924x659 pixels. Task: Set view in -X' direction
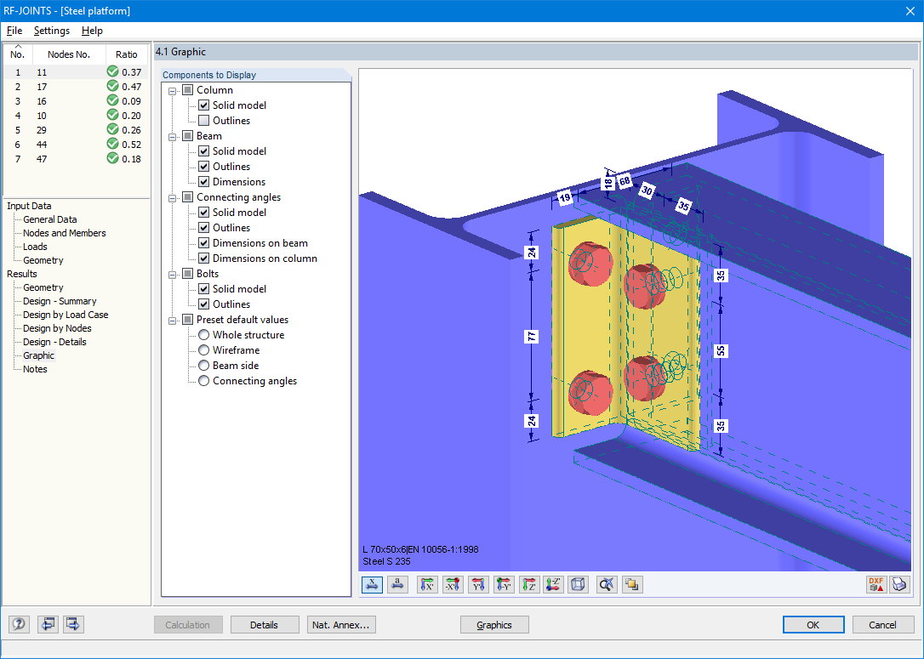[453, 585]
